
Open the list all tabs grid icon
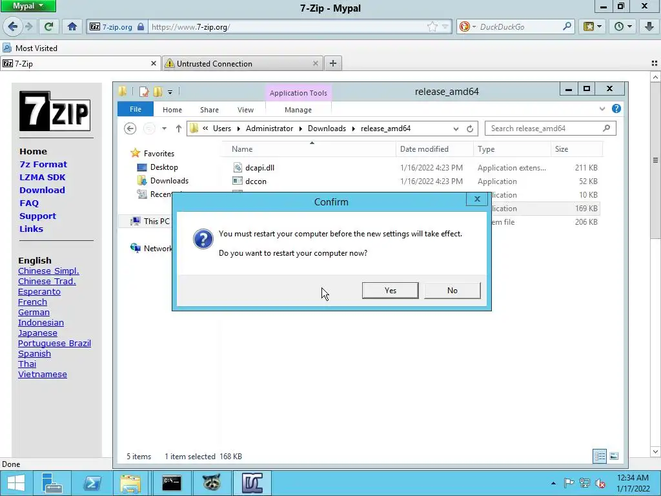coord(655,63)
